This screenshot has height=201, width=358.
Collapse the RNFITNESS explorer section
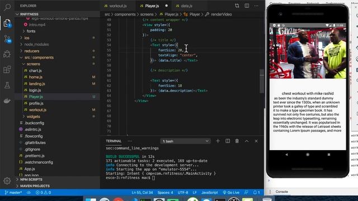coord(29,14)
